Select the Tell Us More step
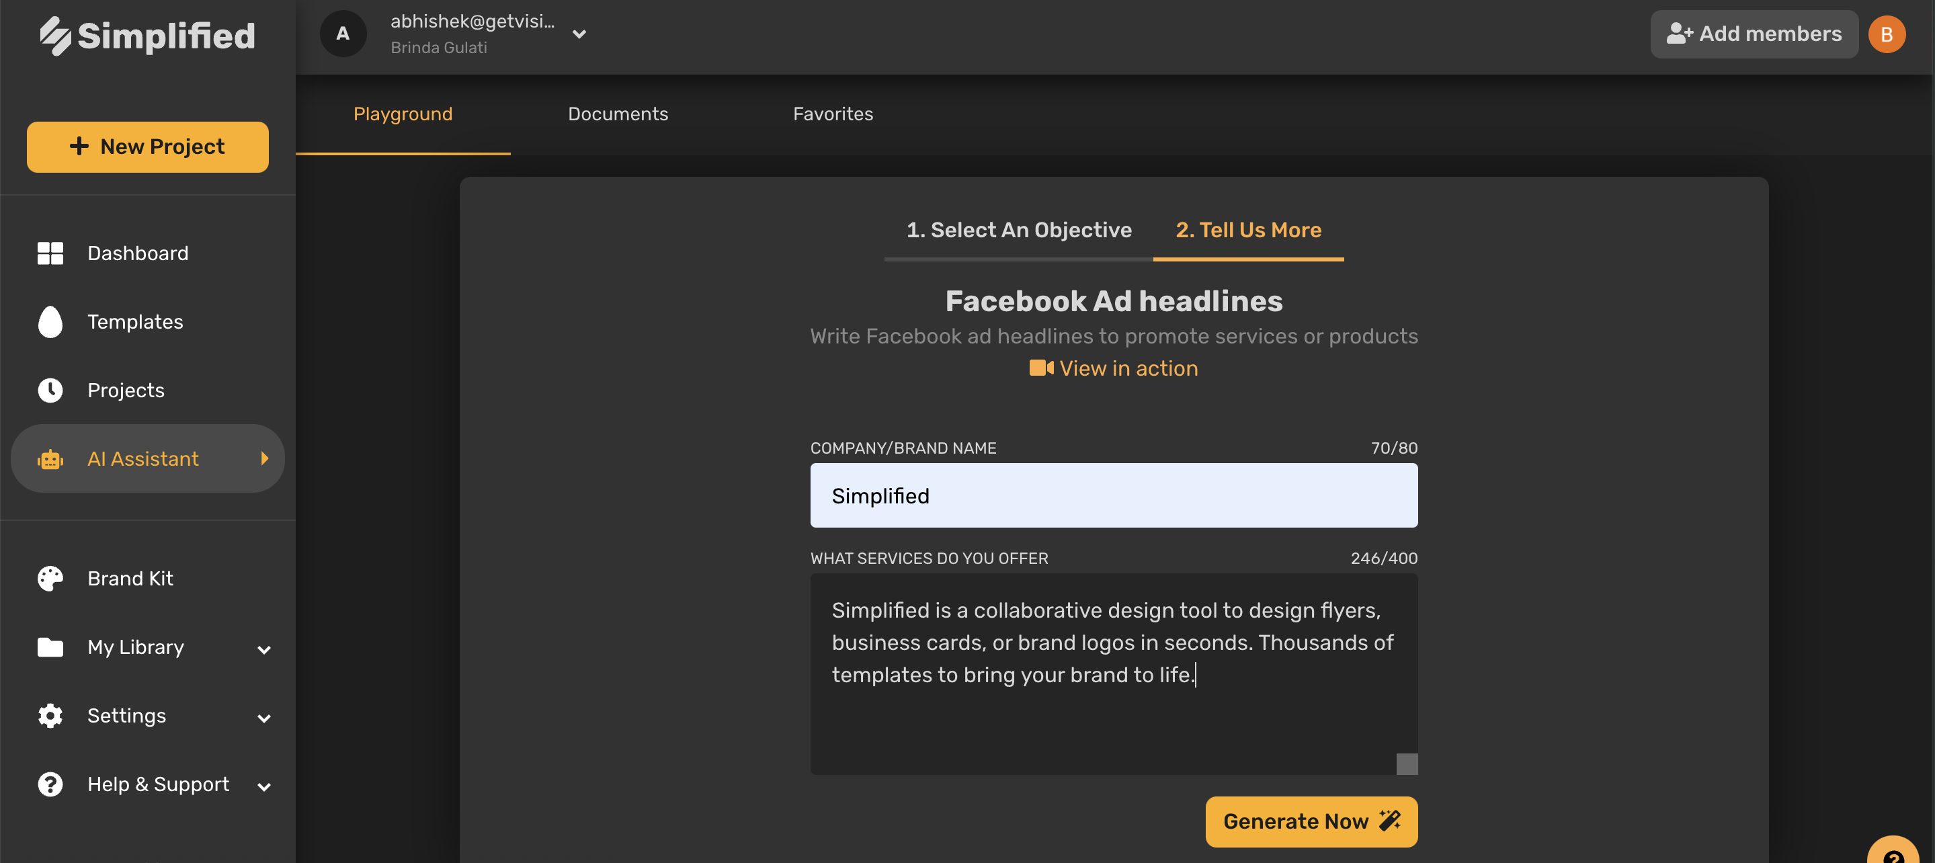1935x863 pixels. (1248, 230)
